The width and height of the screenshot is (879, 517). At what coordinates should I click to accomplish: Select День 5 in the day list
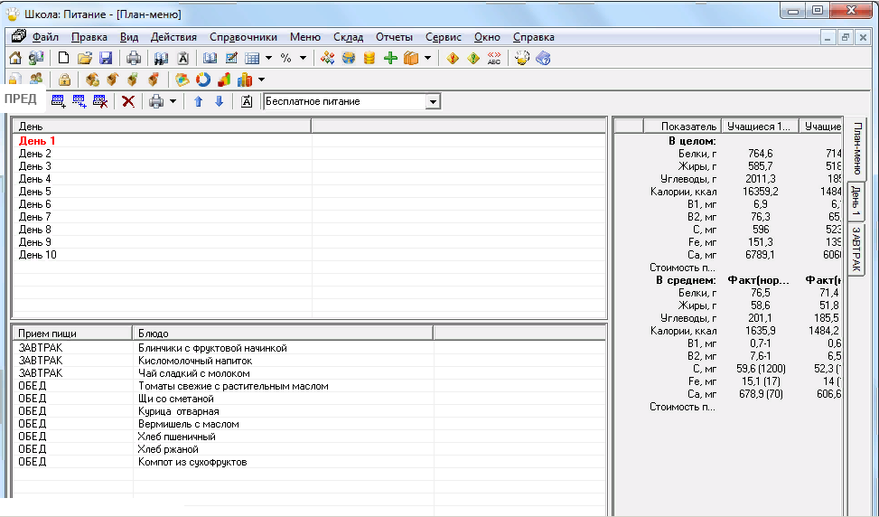(x=35, y=192)
